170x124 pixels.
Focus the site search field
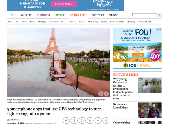(x=145, y=15)
